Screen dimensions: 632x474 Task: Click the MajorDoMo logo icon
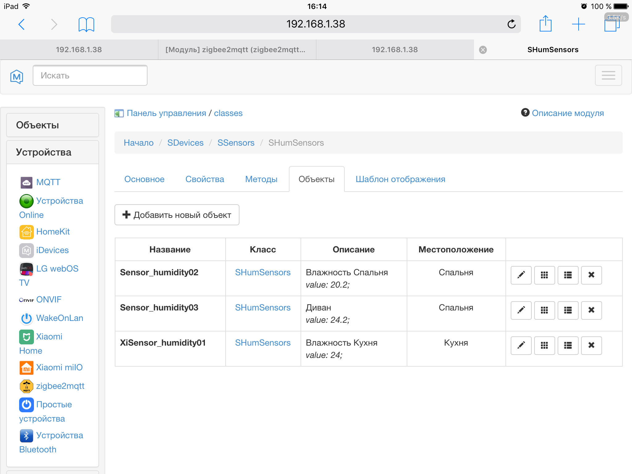point(17,76)
